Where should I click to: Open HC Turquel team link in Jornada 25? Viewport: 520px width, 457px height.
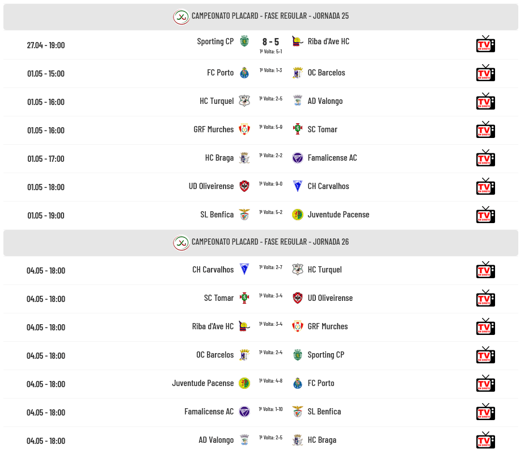pos(217,101)
